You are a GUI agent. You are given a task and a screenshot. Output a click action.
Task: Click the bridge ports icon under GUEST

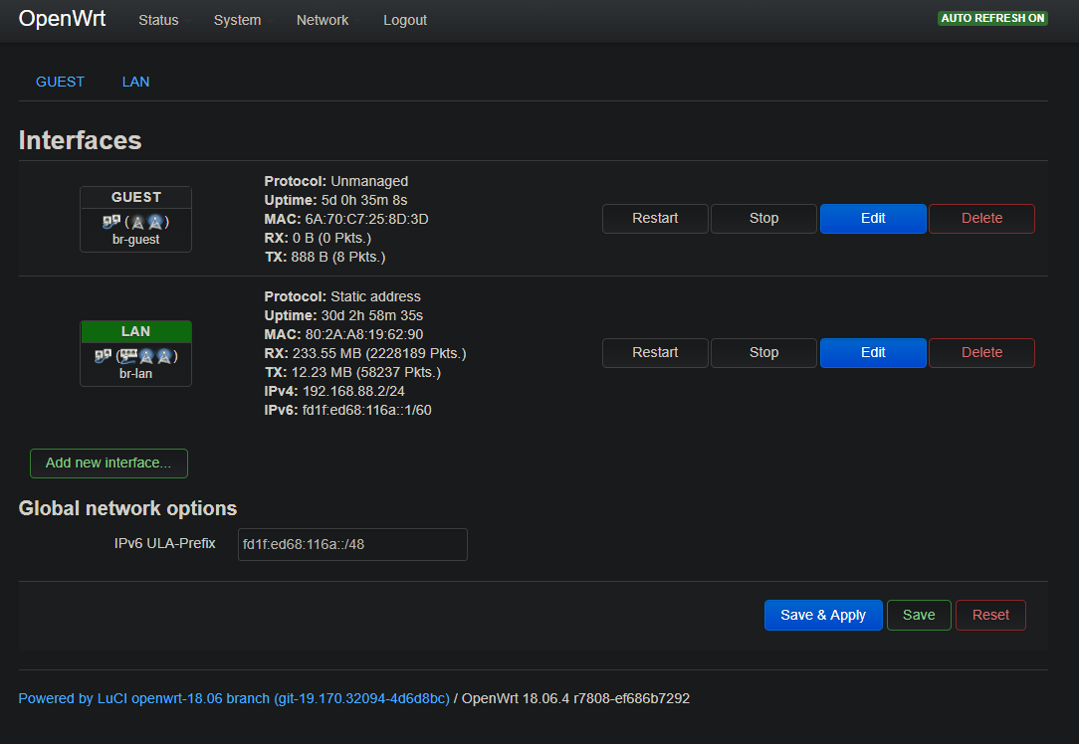click(x=110, y=221)
